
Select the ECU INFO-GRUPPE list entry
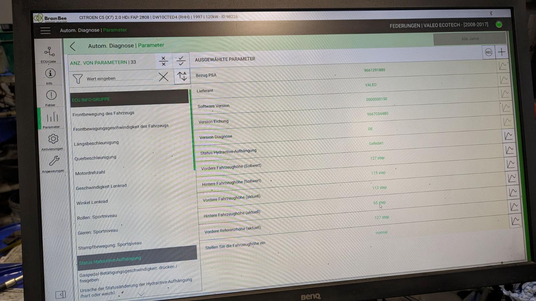pyautogui.click(x=130, y=98)
